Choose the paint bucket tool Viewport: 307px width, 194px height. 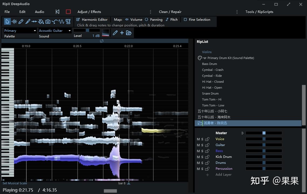(x=41, y=22)
